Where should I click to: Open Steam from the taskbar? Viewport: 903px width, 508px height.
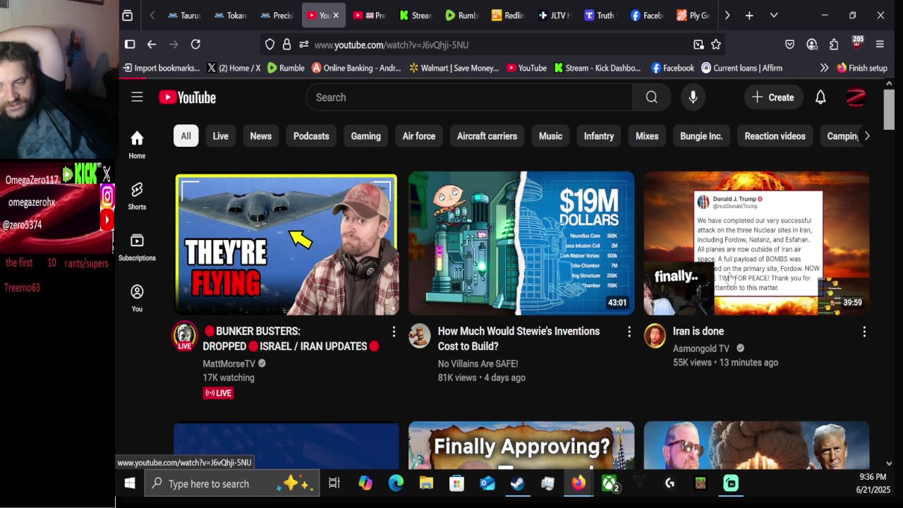click(517, 483)
